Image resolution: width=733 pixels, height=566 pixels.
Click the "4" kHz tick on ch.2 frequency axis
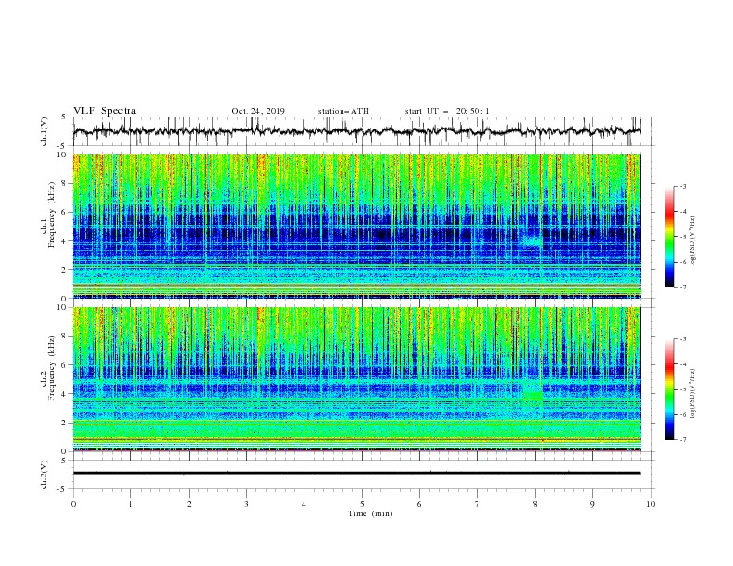[65, 394]
